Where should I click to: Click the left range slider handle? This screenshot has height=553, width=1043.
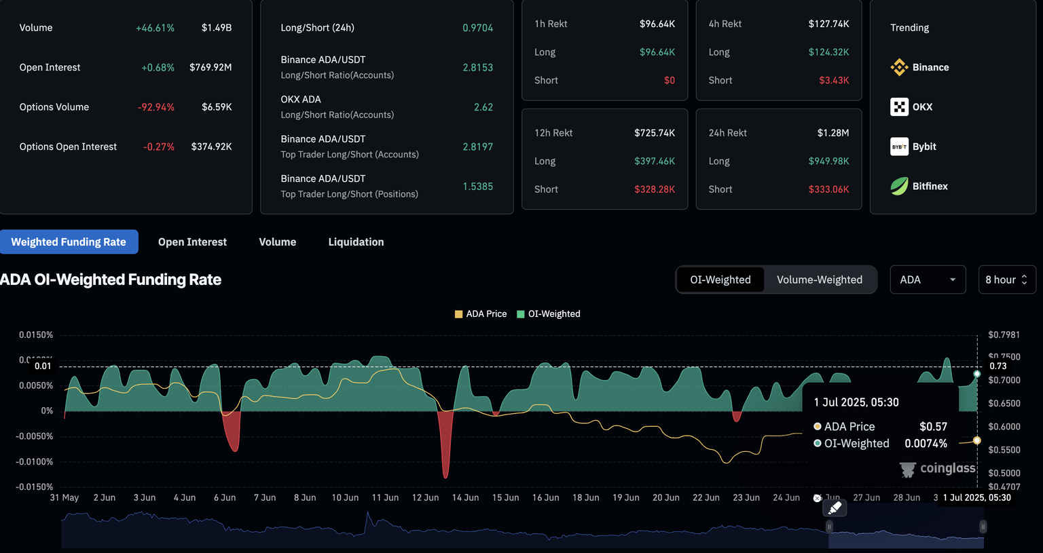[829, 527]
